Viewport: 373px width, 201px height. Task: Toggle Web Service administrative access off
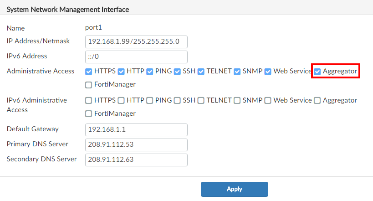tap(268, 72)
